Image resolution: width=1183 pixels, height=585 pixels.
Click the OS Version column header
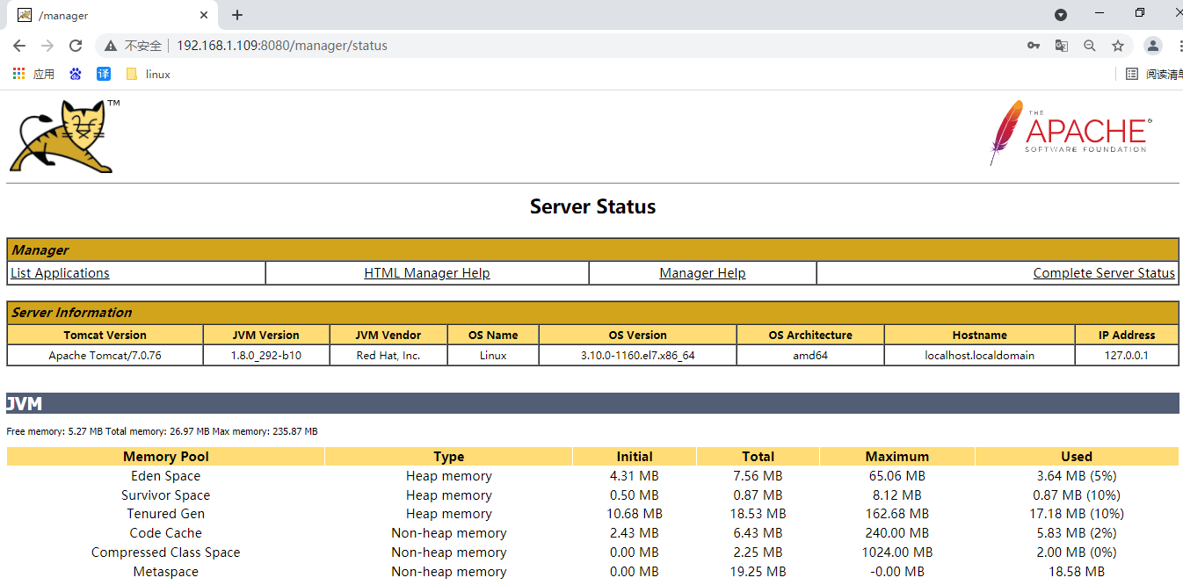(x=637, y=336)
